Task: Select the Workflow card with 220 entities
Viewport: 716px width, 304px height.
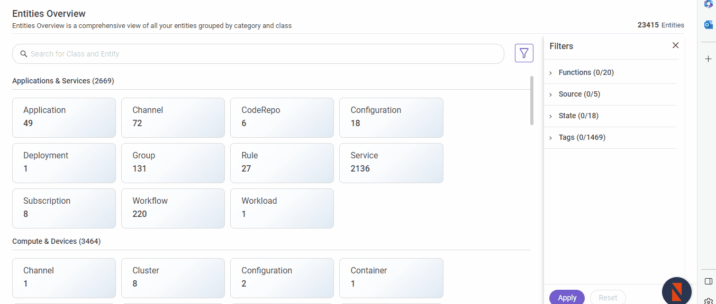Action: point(173,208)
